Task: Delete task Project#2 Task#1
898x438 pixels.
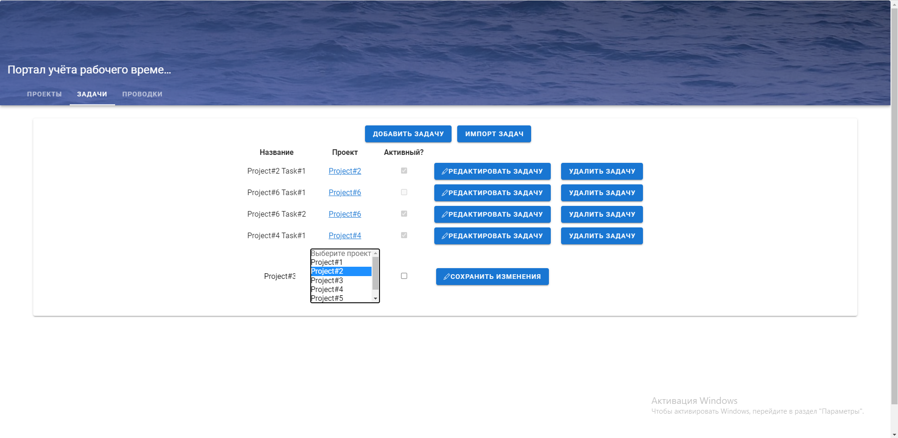Action: pyautogui.click(x=602, y=171)
